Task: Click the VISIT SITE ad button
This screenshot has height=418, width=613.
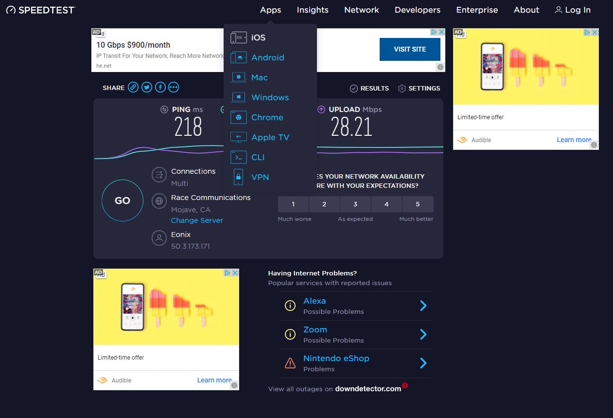Action: (410, 49)
